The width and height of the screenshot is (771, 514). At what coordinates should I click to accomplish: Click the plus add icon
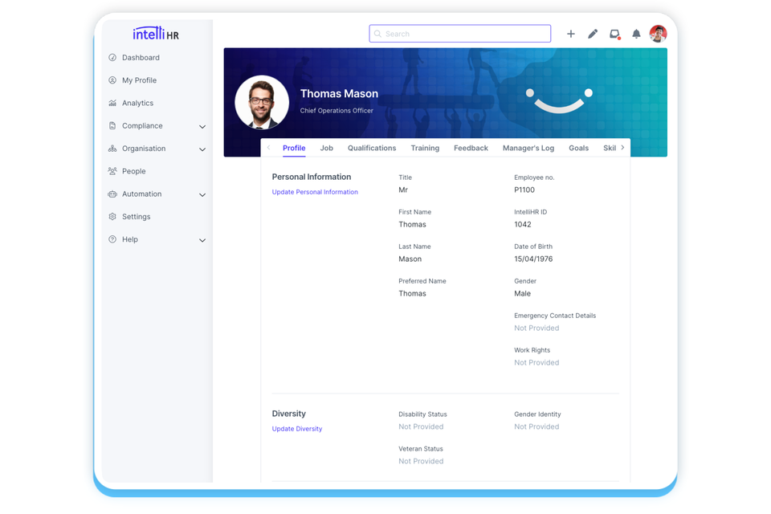pos(570,34)
